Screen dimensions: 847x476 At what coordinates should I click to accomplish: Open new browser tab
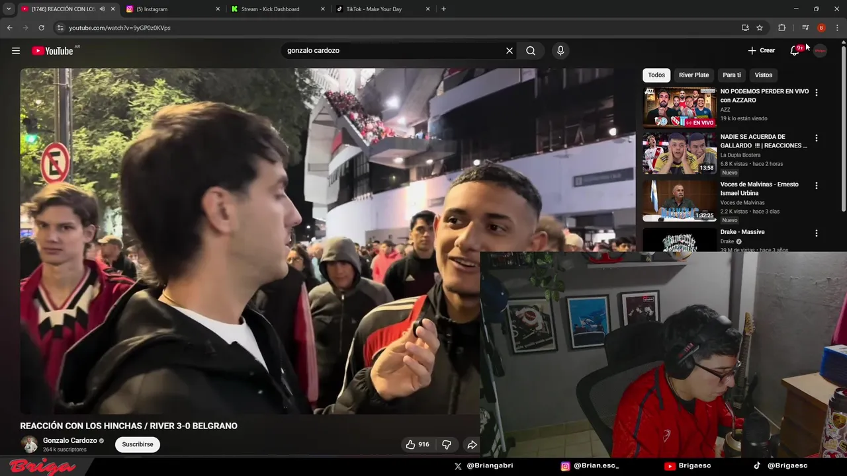click(443, 9)
